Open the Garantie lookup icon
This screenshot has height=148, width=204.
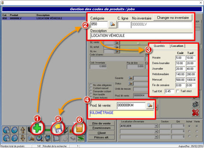click(131, 78)
